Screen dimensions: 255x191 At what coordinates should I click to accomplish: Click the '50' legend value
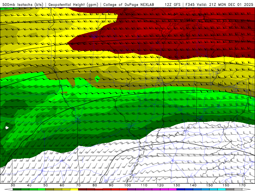(46, 185)
